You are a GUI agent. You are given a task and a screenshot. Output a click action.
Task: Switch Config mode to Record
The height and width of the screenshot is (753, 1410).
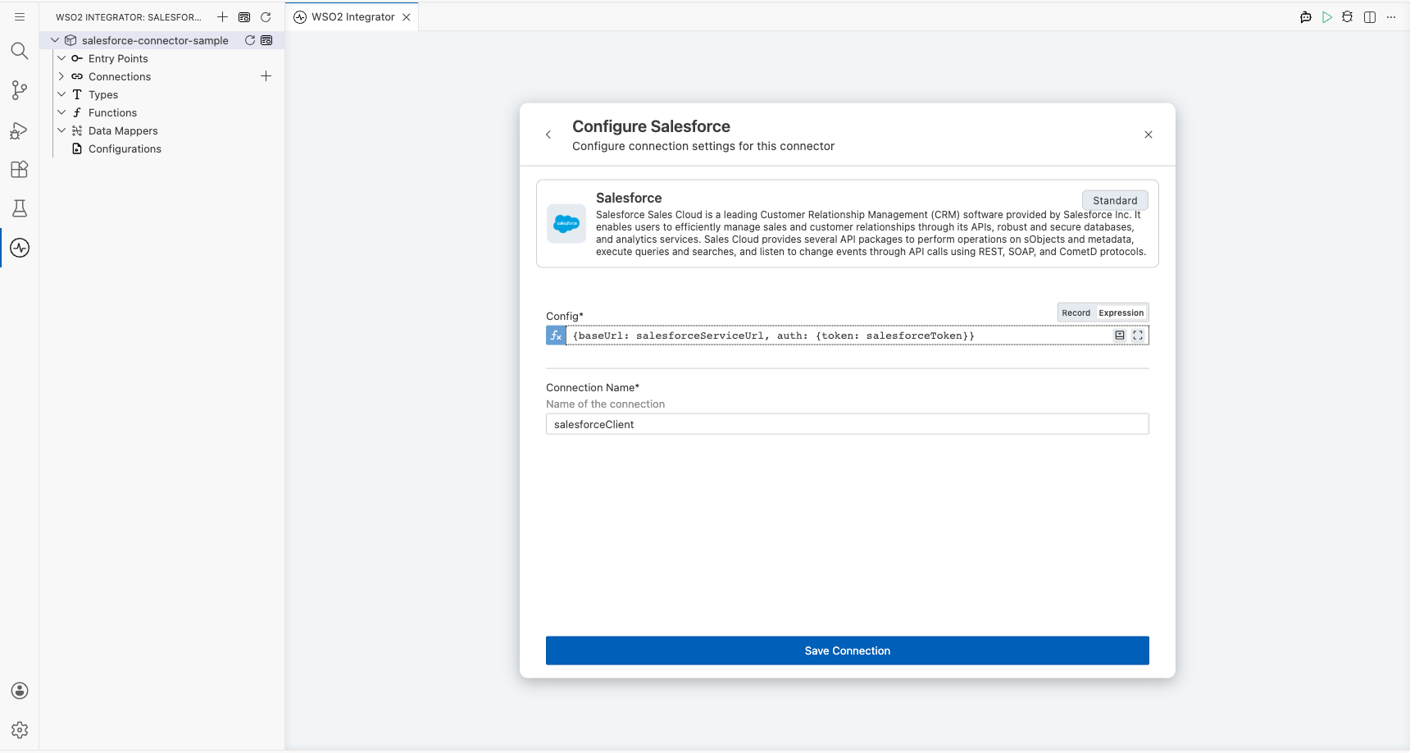click(1076, 313)
